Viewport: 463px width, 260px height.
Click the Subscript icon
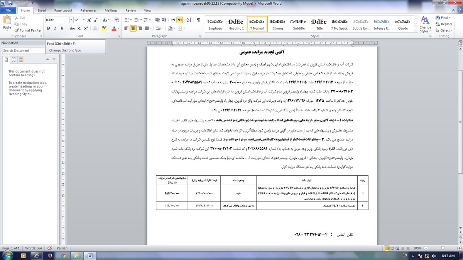(79, 29)
